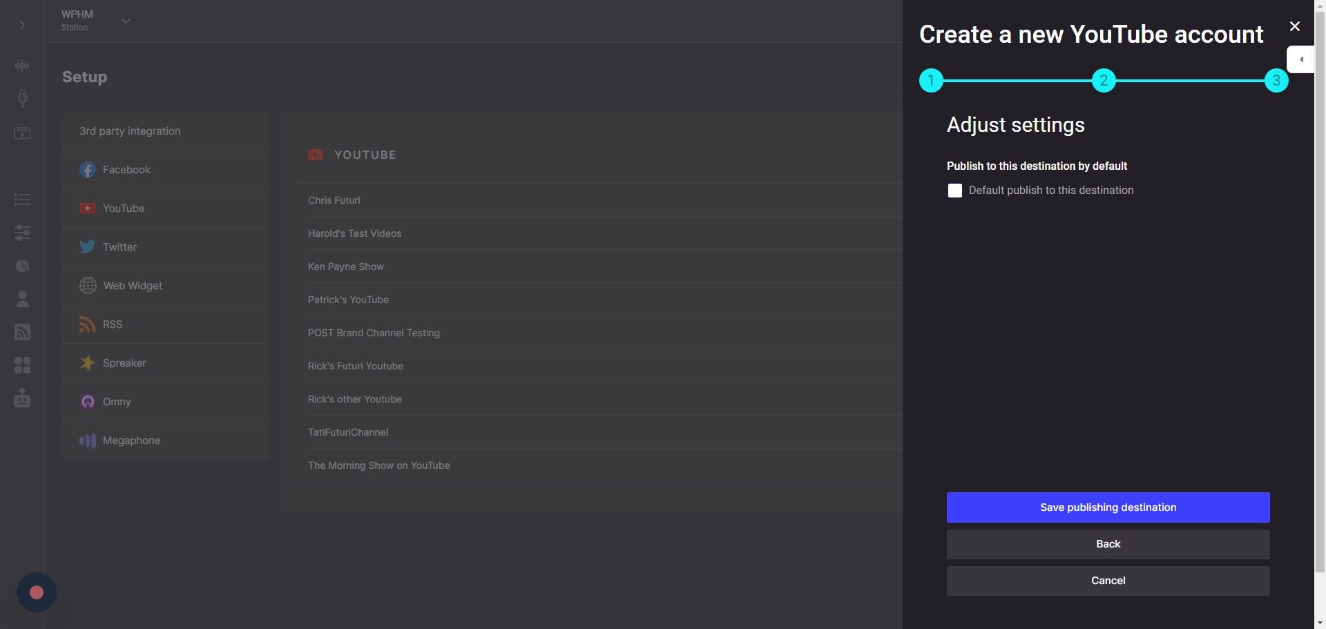The width and height of the screenshot is (1326, 629).
Task: Select Twitter integration
Action: 165,247
